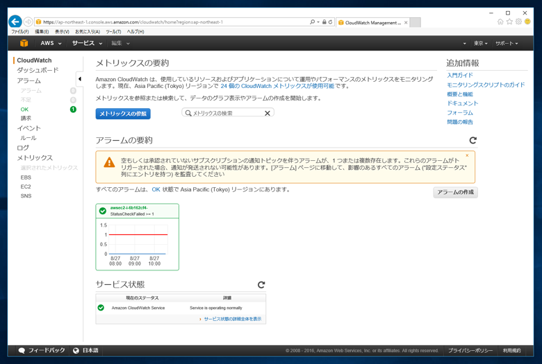Viewport: 542px width, 364px height.
Task: Click the AWS orange cube logo
Action: coord(24,43)
